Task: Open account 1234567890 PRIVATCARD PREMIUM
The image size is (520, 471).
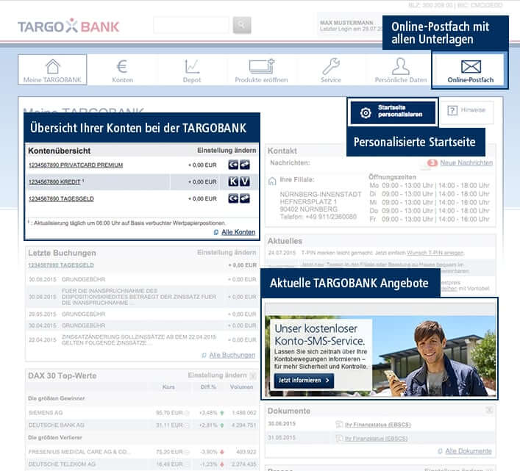Action: [76, 165]
